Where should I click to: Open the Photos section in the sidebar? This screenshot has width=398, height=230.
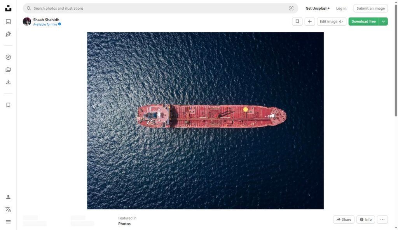point(8,22)
